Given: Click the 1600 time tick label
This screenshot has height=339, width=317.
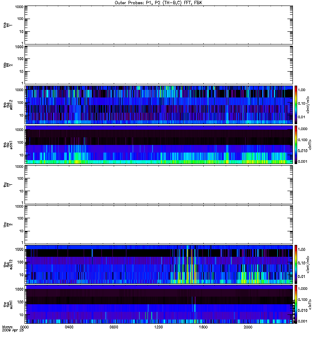Looking at the screenshot, I should pyautogui.click(x=203, y=327).
